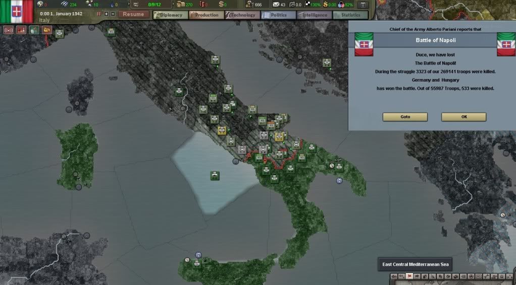Click the rare materials icon showing 10

coord(89,4)
